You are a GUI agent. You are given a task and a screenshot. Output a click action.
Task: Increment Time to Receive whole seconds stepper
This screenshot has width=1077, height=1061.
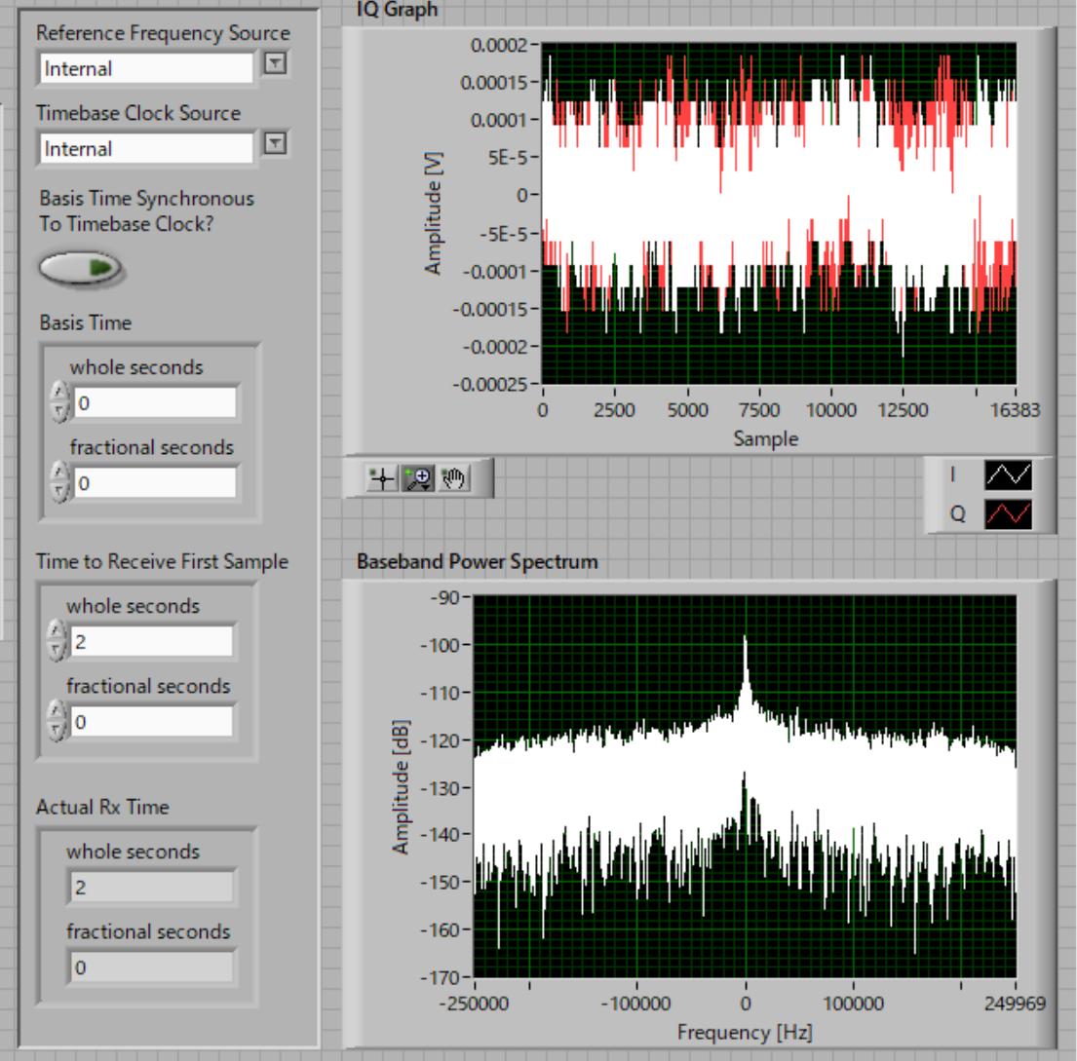57,630
